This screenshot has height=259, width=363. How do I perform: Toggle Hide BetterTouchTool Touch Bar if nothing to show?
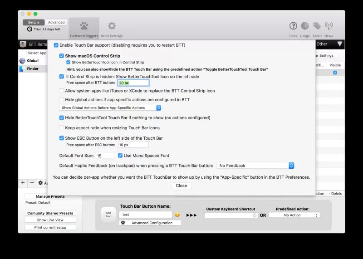tap(61, 118)
